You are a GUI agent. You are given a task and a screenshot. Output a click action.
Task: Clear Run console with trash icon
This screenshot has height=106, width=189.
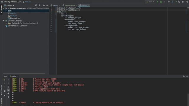8,97
